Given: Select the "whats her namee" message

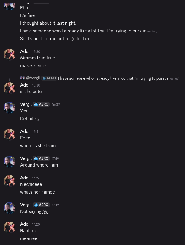Looking at the screenshot, I should [38, 192].
